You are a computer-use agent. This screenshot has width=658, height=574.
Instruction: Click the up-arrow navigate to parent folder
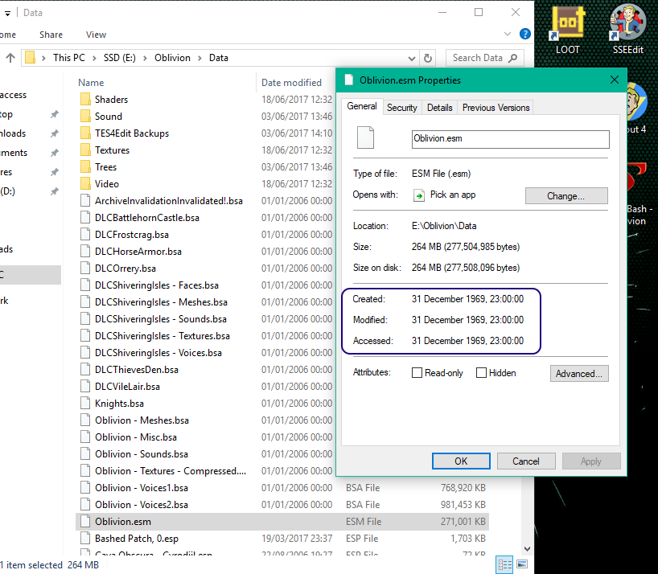tap(10, 58)
